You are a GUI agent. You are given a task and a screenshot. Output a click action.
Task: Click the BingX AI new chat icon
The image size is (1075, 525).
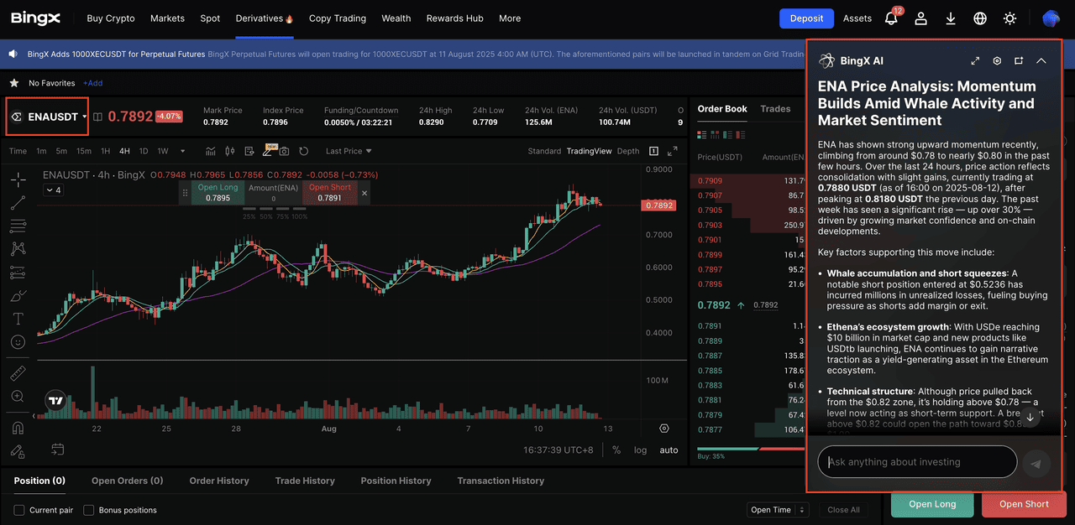pos(1019,61)
